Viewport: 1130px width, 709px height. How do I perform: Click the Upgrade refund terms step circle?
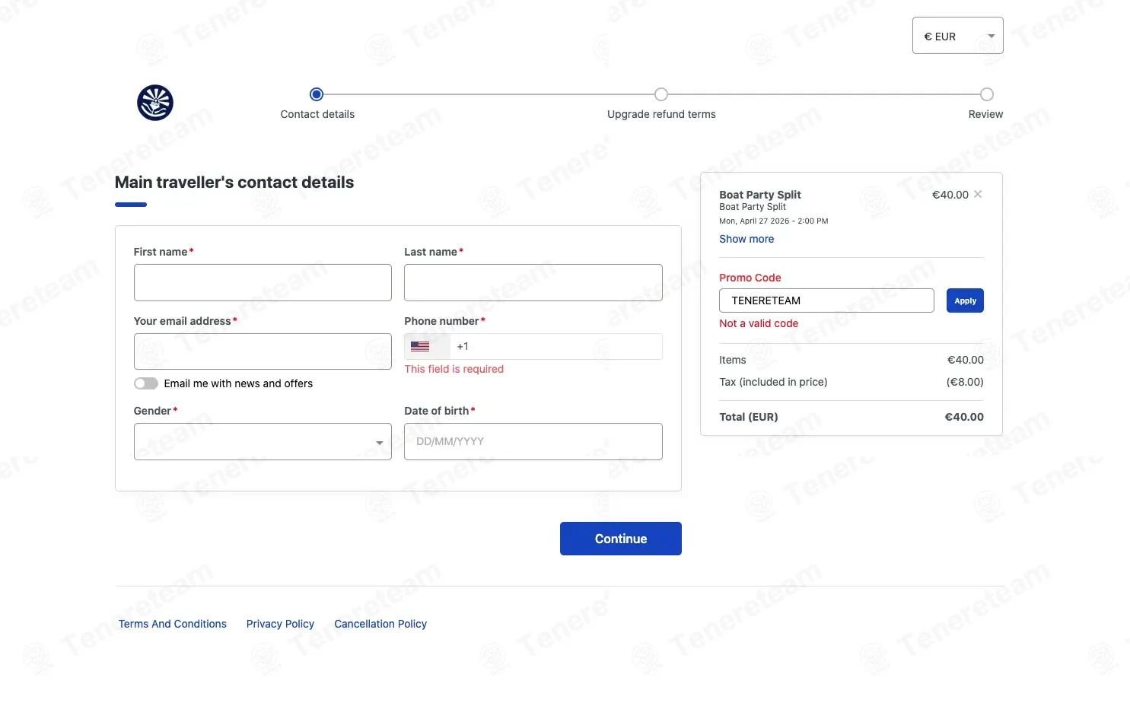pyautogui.click(x=661, y=94)
